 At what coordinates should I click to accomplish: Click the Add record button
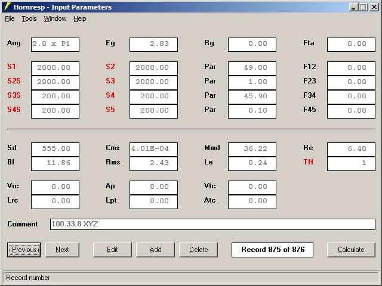[155, 250]
